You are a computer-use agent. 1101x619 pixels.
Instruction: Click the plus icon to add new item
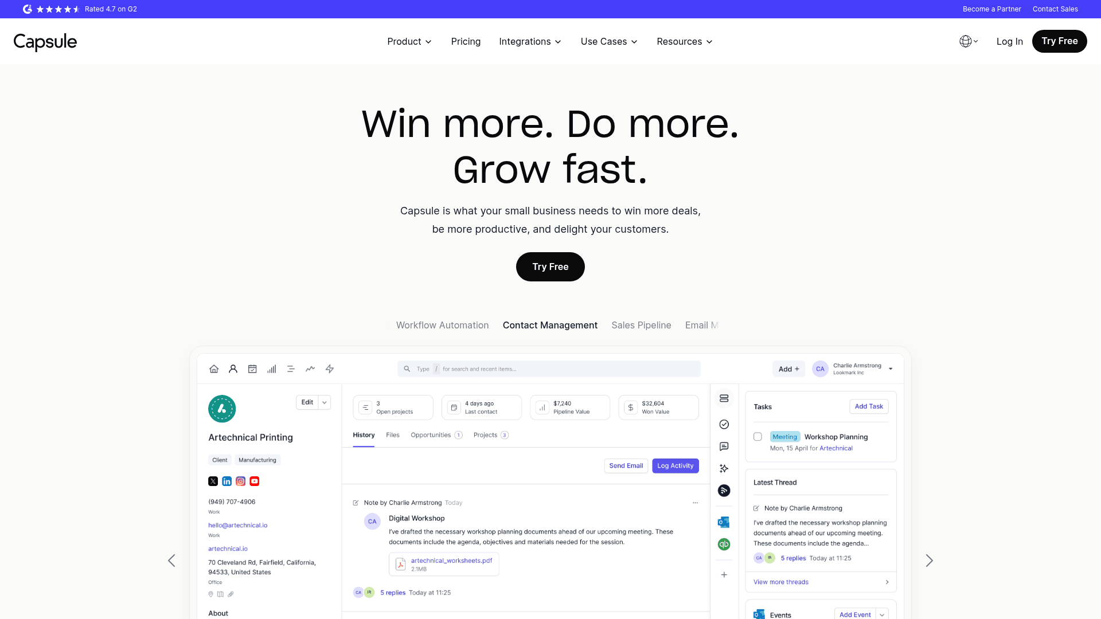point(724,574)
